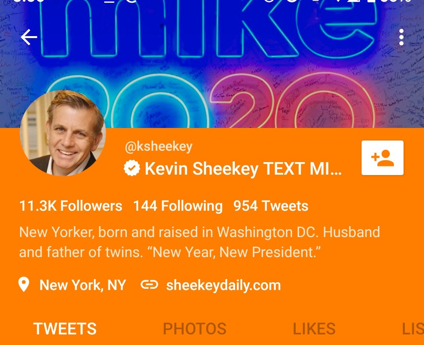The image size is (424, 345).
Task: Tap the profile bio text about New Yorker
Action: [199, 242]
